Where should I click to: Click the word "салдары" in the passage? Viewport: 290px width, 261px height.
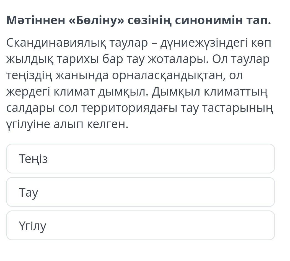[30, 108]
